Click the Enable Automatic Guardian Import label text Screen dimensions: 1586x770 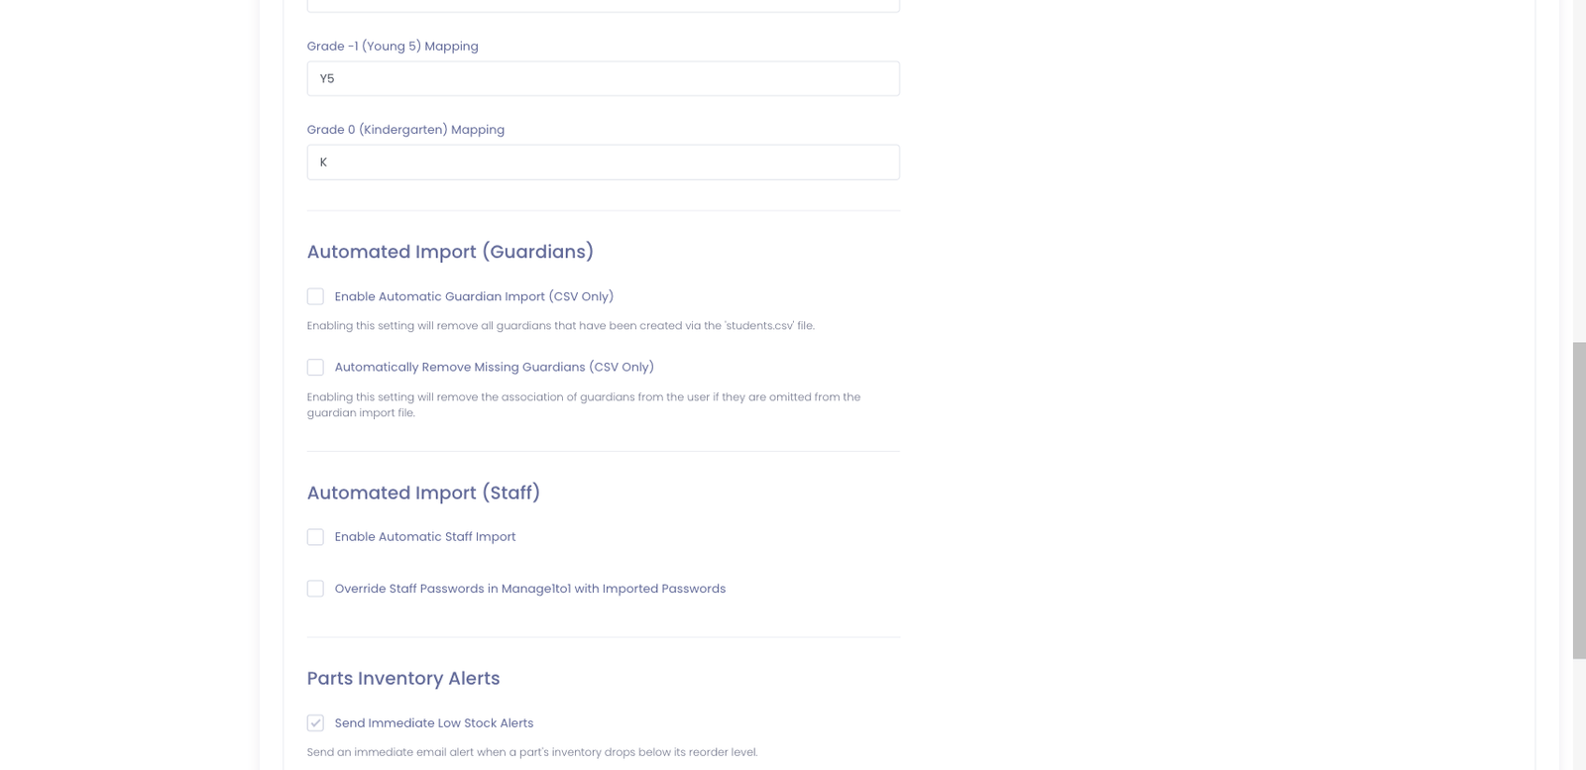[474, 296]
